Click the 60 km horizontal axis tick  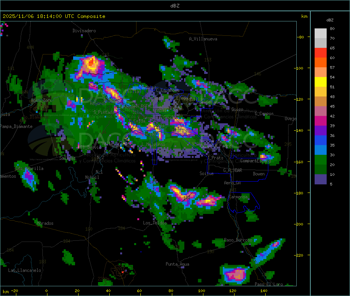click(139, 291)
